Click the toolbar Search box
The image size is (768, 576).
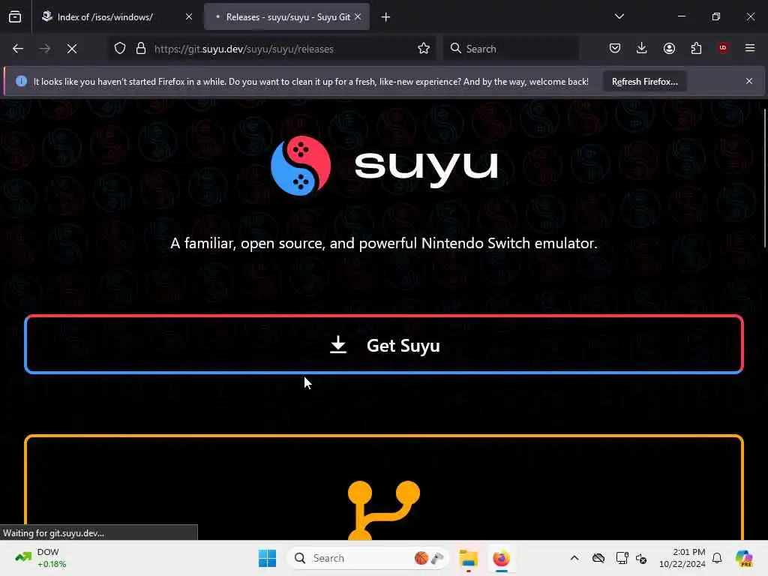tap(511, 49)
